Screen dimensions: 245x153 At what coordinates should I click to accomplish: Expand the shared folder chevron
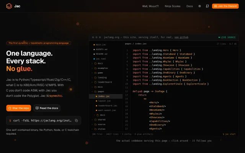point(92,120)
